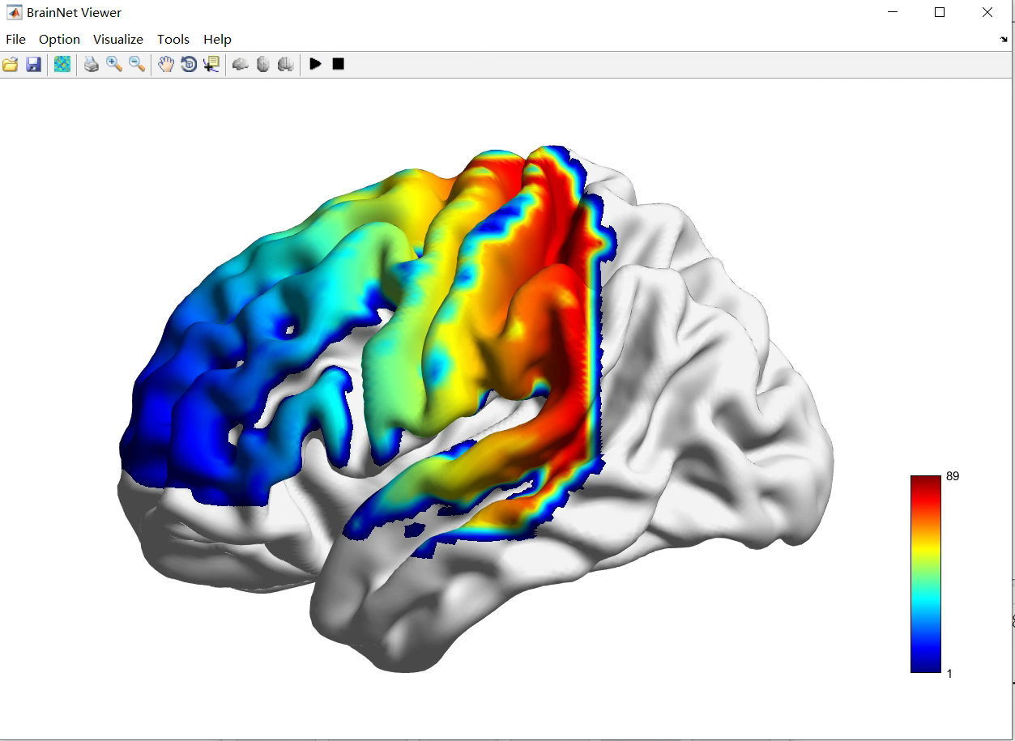Open the Visualize menu
The height and width of the screenshot is (741, 1015).
pyautogui.click(x=117, y=39)
